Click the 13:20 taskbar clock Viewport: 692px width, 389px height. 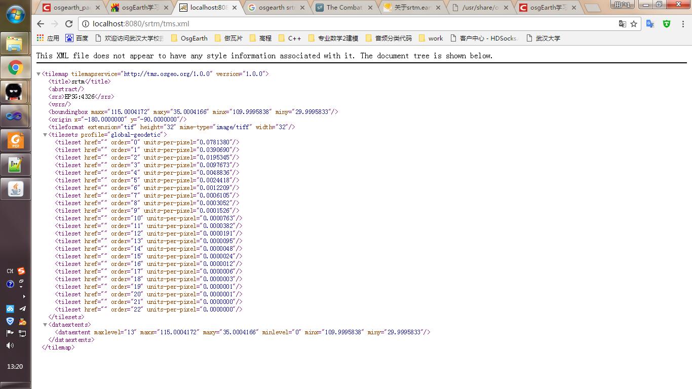click(x=15, y=366)
